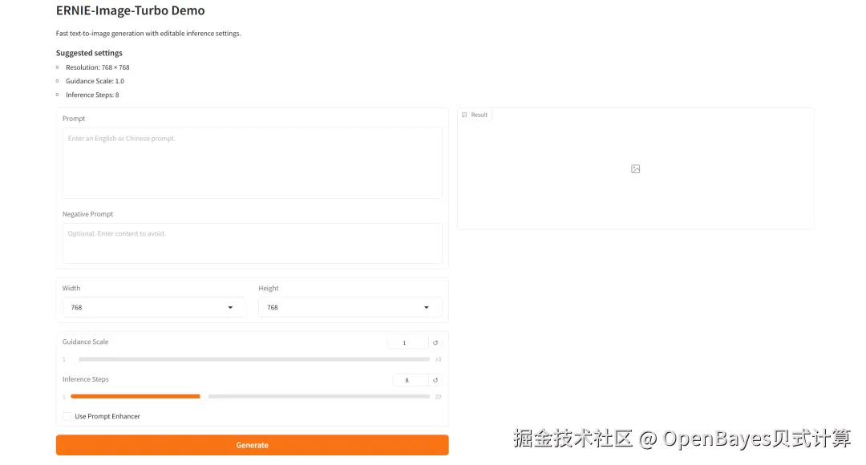Enable the Use Prompt Enhancer checkbox
This screenshot has width=866, height=465.
click(67, 416)
